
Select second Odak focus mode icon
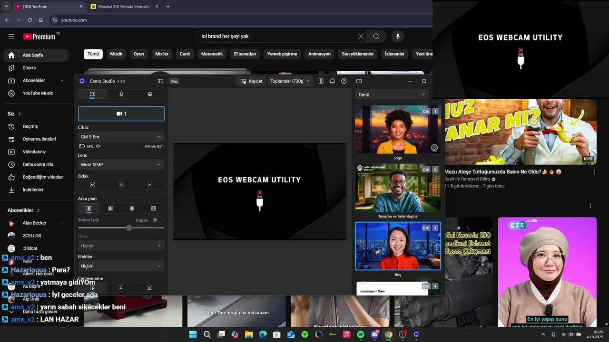coord(121,185)
